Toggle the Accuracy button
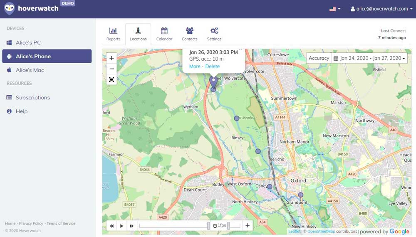Image resolution: width=416 pixels, height=237 pixels. coord(319,58)
